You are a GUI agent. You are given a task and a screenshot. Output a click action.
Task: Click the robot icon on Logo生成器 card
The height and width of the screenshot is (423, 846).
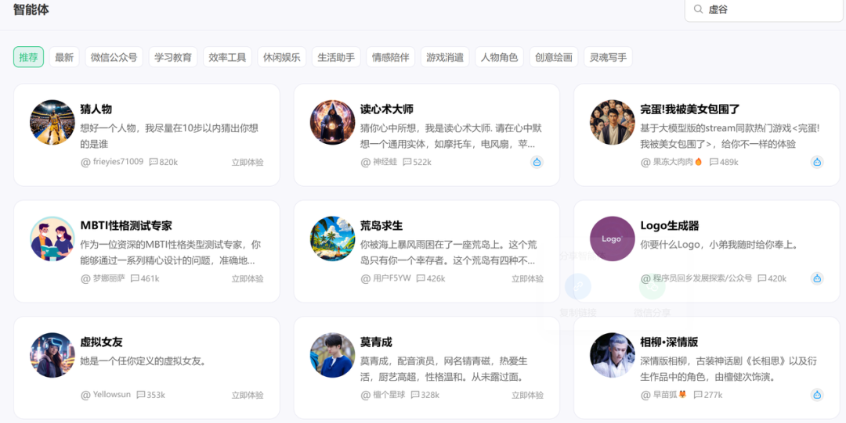(x=817, y=278)
